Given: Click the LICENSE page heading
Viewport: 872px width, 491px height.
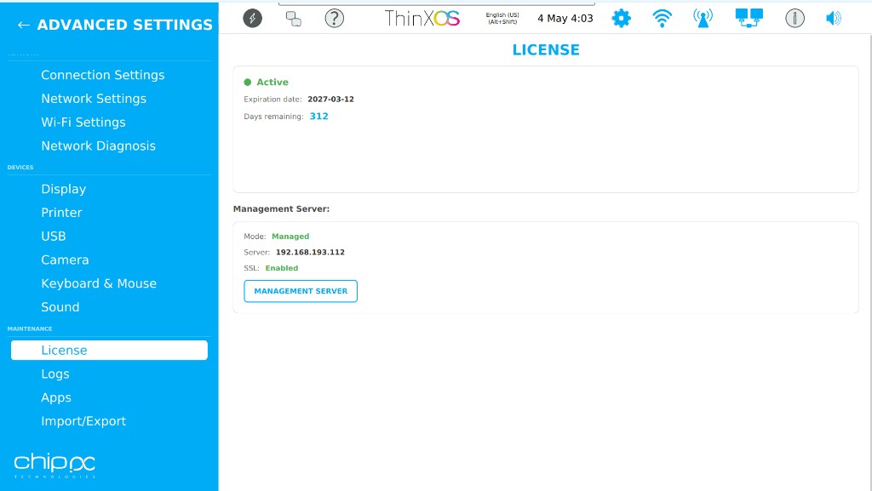Looking at the screenshot, I should 546,50.
